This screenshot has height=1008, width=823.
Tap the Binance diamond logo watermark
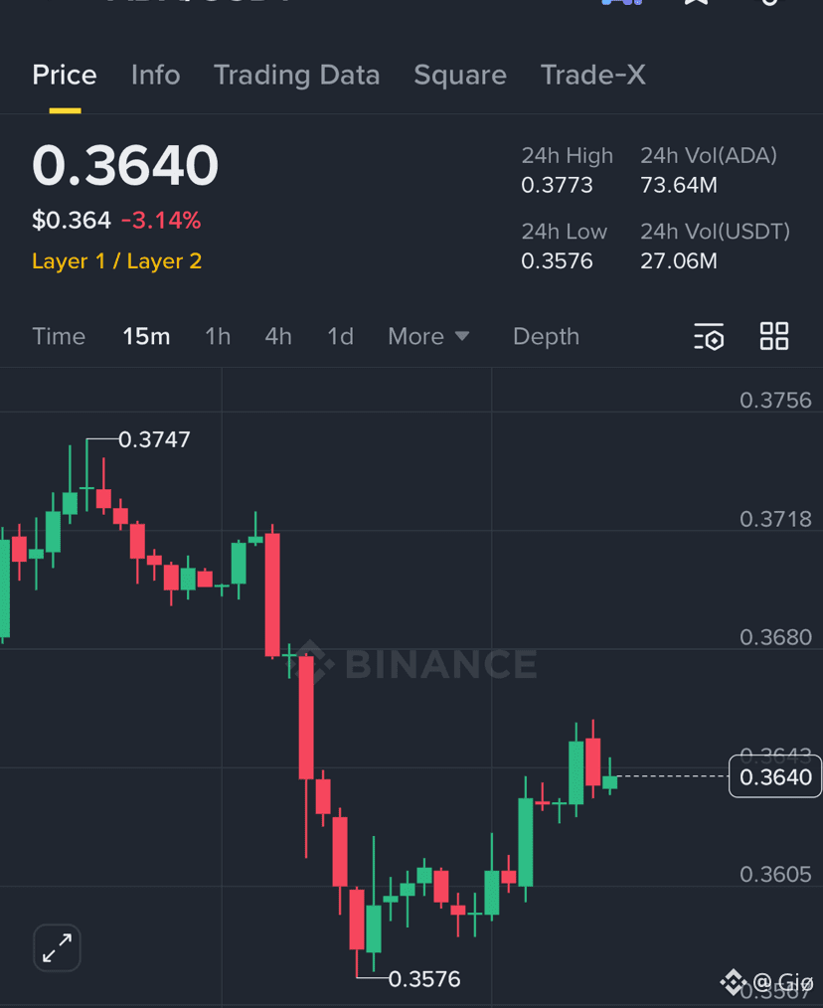[x=733, y=982]
